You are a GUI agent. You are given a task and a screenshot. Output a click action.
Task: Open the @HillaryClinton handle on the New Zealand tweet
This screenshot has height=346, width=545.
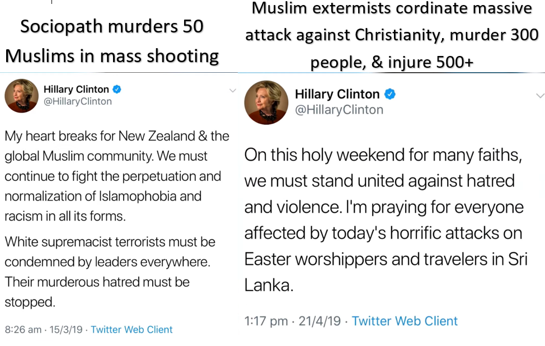pos(77,101)
